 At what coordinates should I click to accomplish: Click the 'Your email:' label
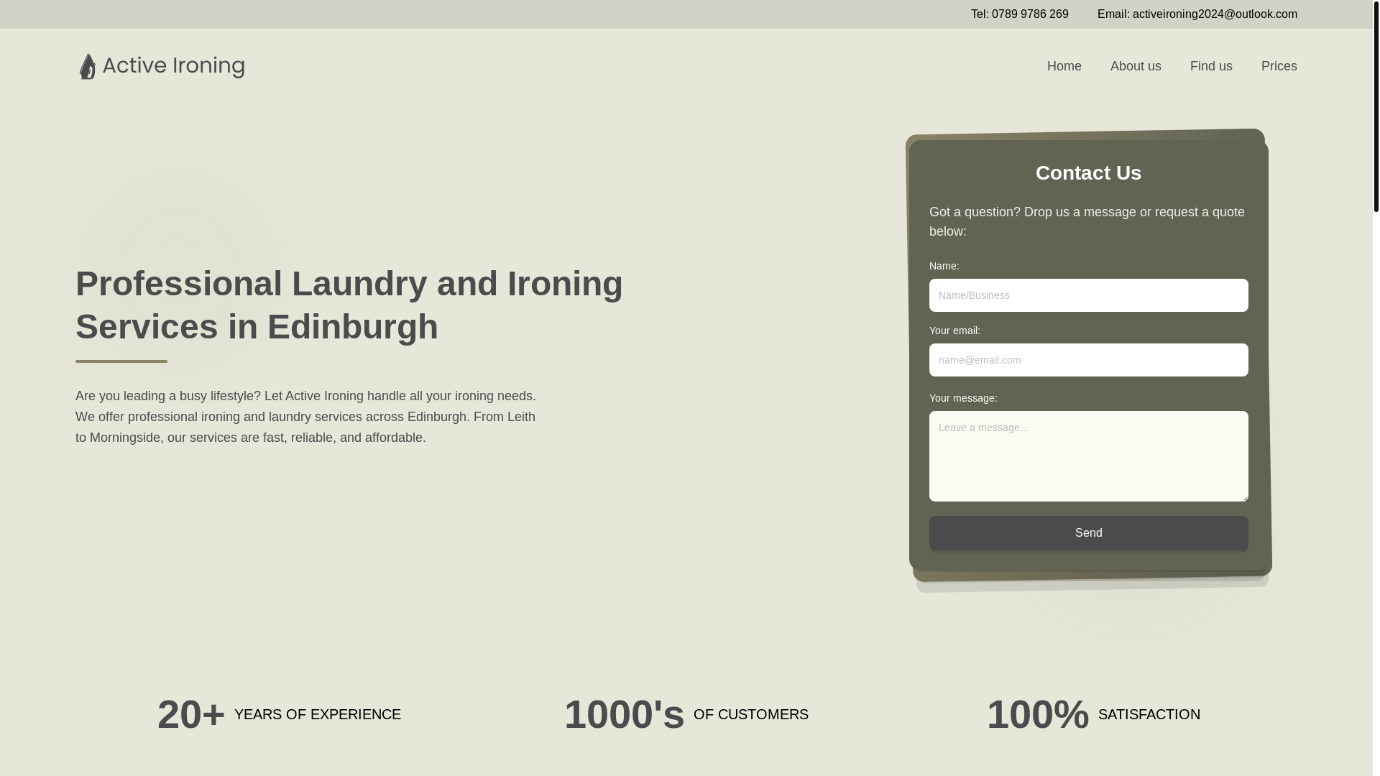954,331
